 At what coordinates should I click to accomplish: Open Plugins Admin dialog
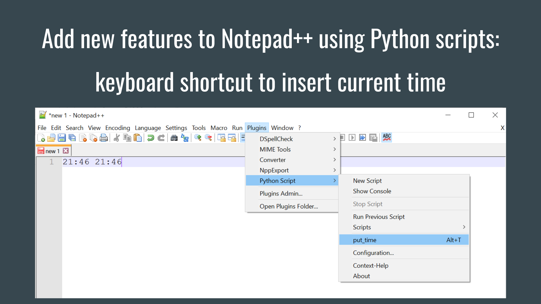tap(281, 193)
